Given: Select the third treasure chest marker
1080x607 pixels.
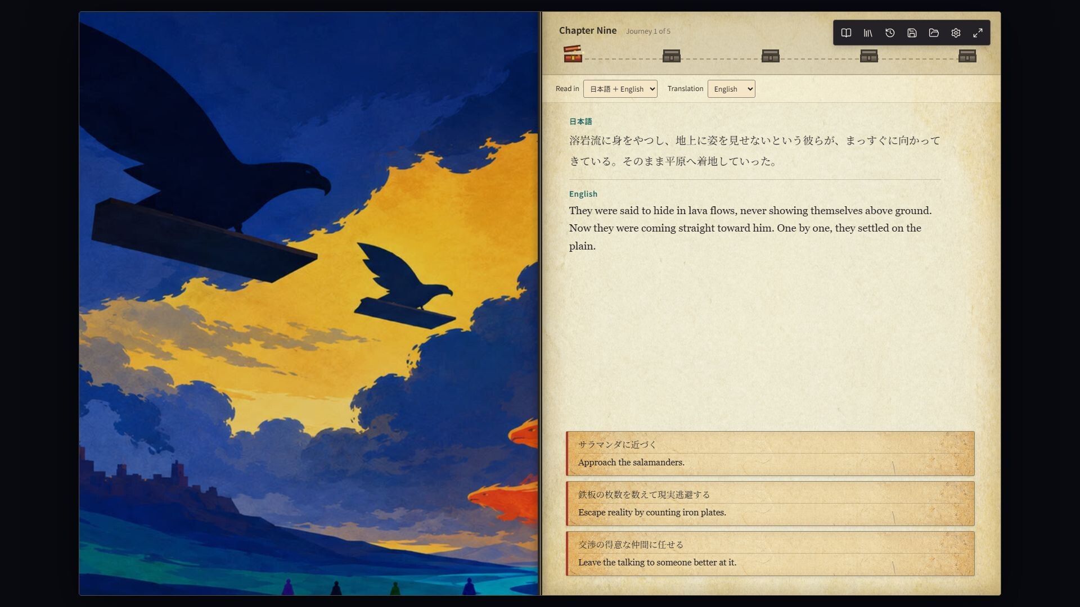Looking at the screenshot, I should [x=771, y=56].
